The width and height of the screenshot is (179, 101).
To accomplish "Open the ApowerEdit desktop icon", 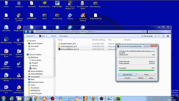I will [6, 28].
